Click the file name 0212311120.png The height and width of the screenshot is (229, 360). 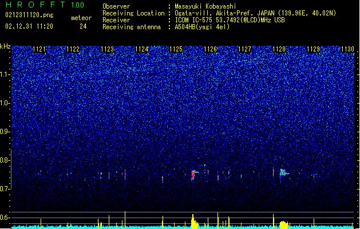coord(29,15)
